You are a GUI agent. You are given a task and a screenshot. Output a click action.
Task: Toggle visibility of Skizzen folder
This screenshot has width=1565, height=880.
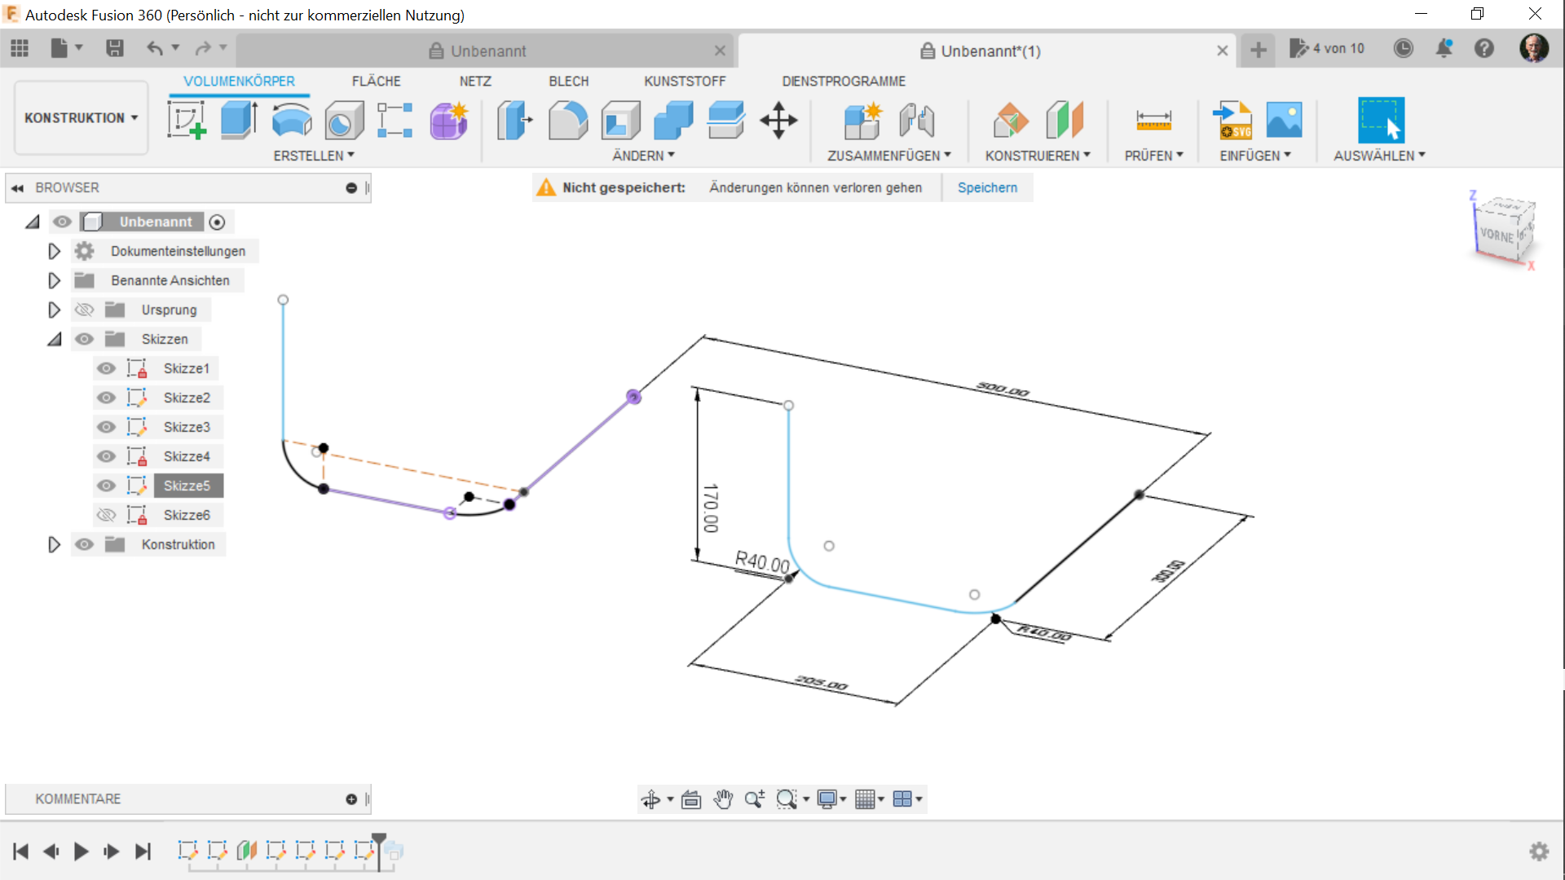pyautogui.click(x=84, y=339)
